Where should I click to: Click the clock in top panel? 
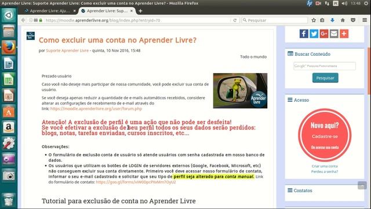[x=355, y=3]
